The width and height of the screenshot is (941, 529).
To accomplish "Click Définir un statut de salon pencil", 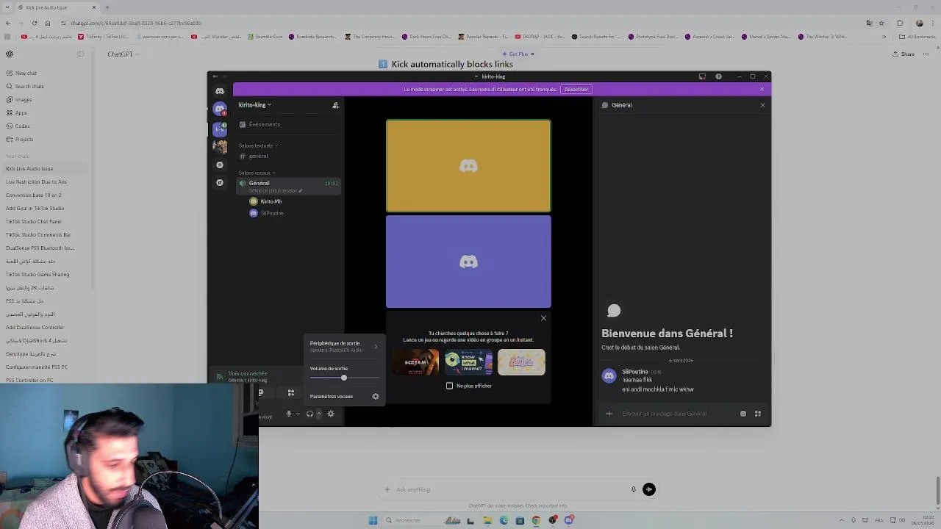I will pos(300,191).
